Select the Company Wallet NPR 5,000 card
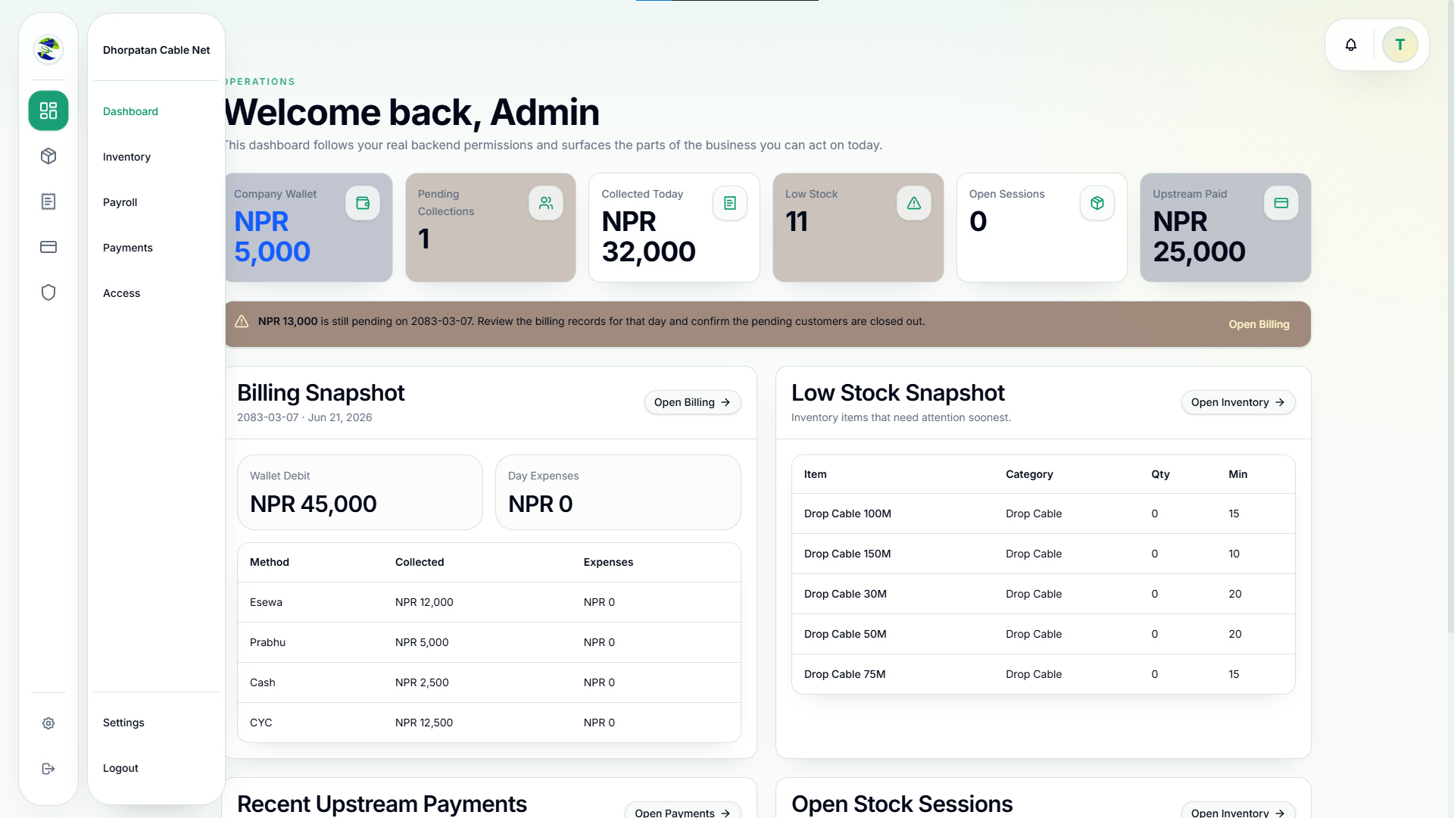Screen dimensions: 1454x818 tap(308, 227)
